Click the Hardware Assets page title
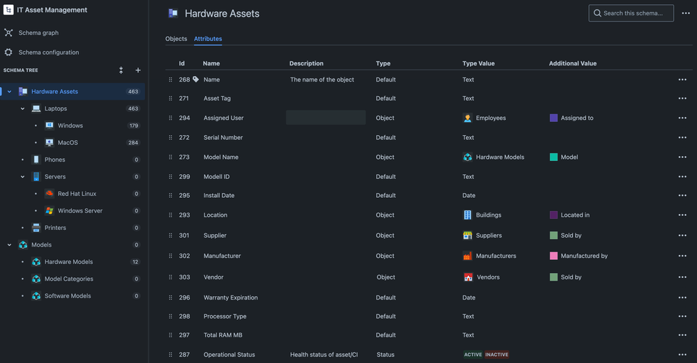The width and height of the screenshot is (697, 363). (222, 14)
